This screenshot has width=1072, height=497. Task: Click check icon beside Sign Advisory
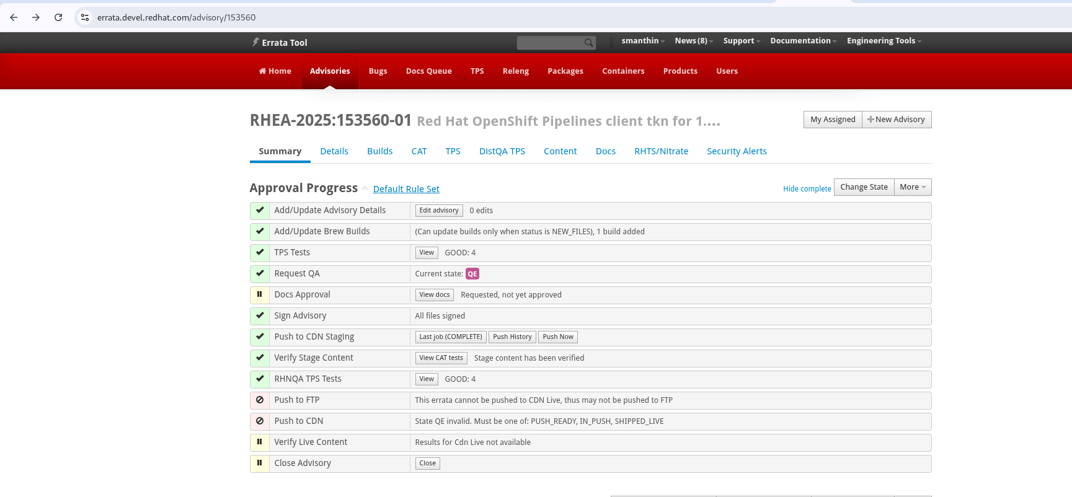260,315
